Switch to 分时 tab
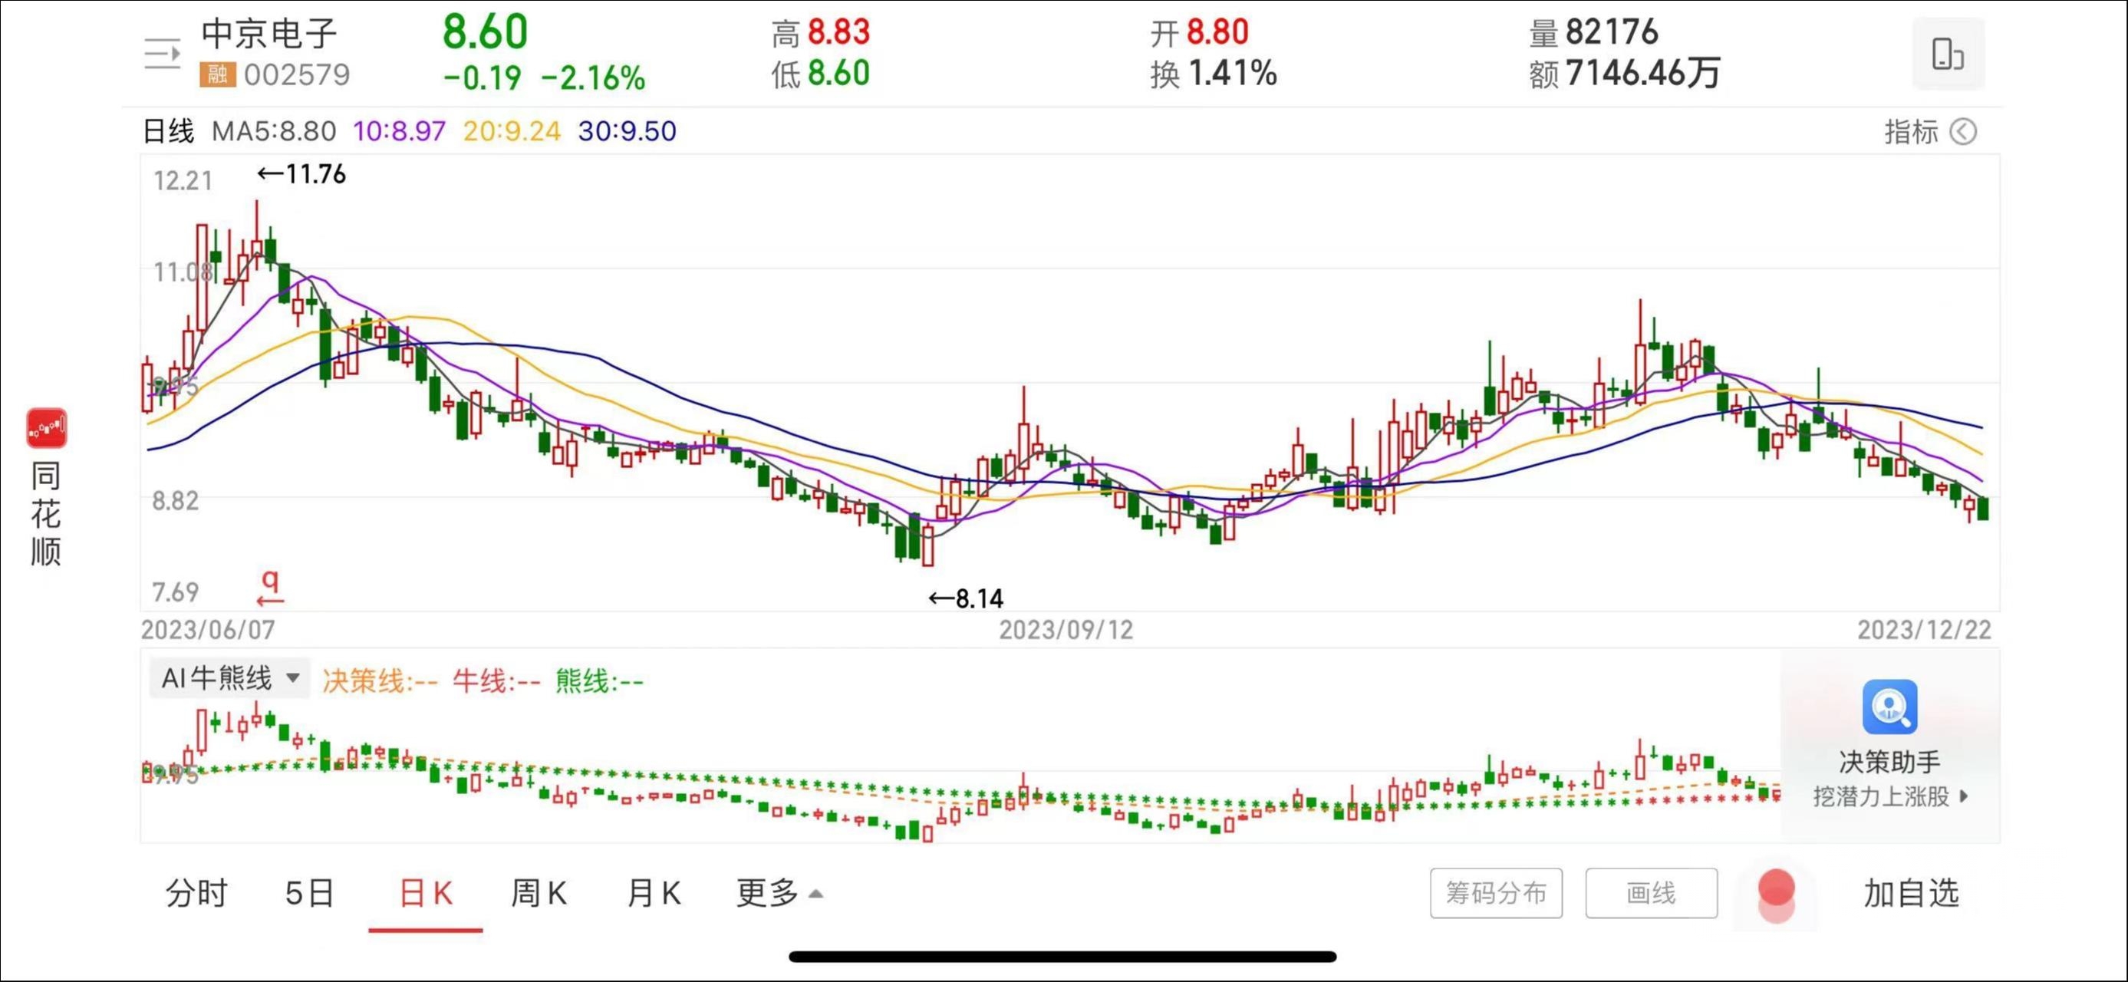The height and width of the screenshot is (982, 2128). tap(196, 894)
